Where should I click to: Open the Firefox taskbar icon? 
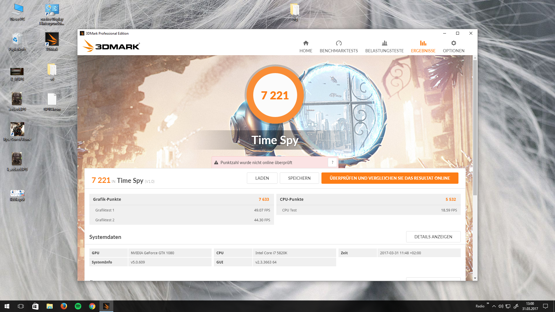pyautogui.click(x=64, y=306)
